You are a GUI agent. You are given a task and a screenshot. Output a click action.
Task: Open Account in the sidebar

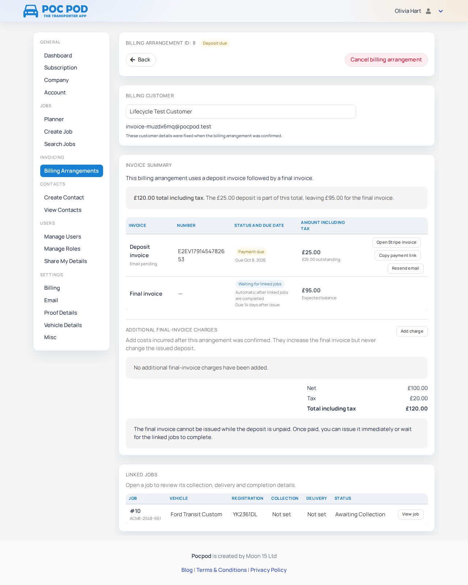pyautogui.click(x=55, y=93)
